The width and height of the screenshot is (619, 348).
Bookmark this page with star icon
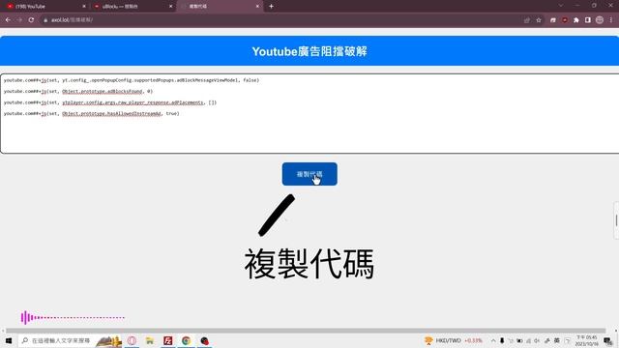[x=539, y=20]
